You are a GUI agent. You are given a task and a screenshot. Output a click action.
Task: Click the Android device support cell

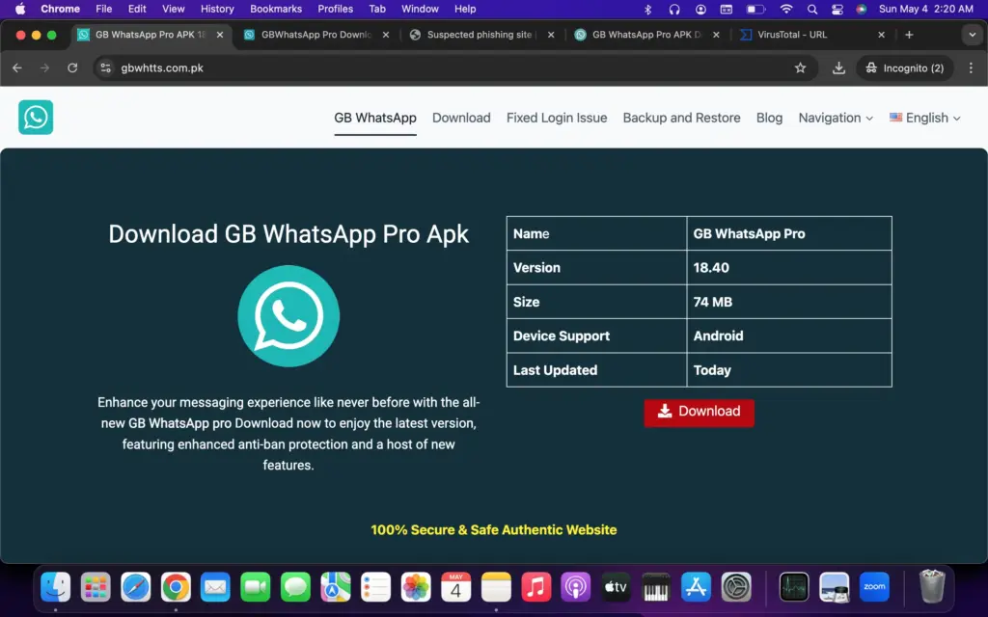tap(789, 335)
